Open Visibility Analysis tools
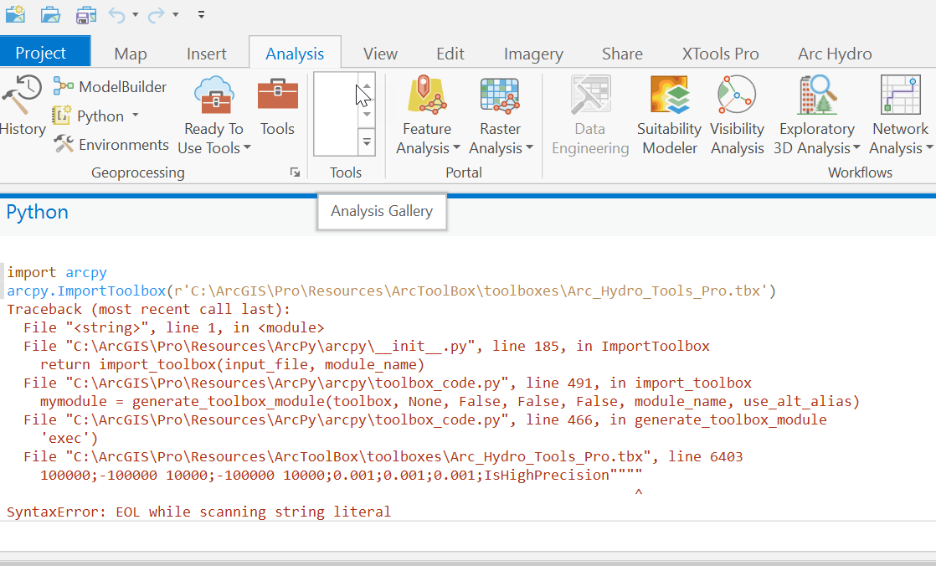Viewport: 936px width, 566px height. click(737, 115)
